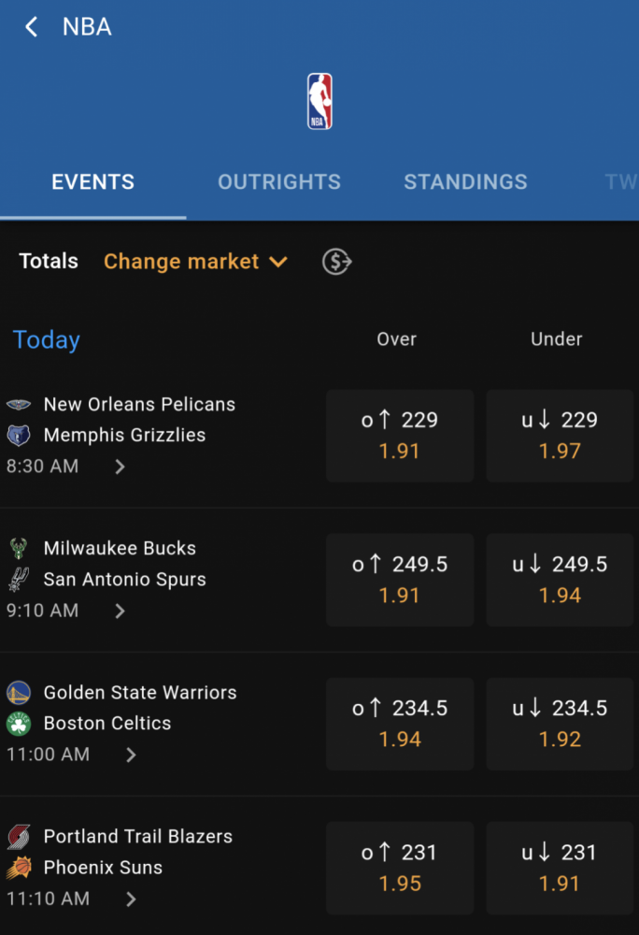Screen dimensions: 639x935
Task: Expand the 9:10 AM Bucks game chevron
Action: (x=120, y=611)
